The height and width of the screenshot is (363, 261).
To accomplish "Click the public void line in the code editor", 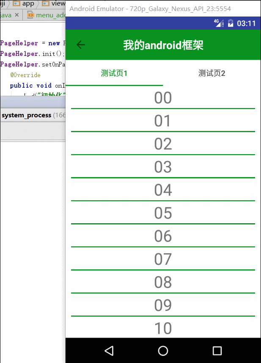I will 37,86.
